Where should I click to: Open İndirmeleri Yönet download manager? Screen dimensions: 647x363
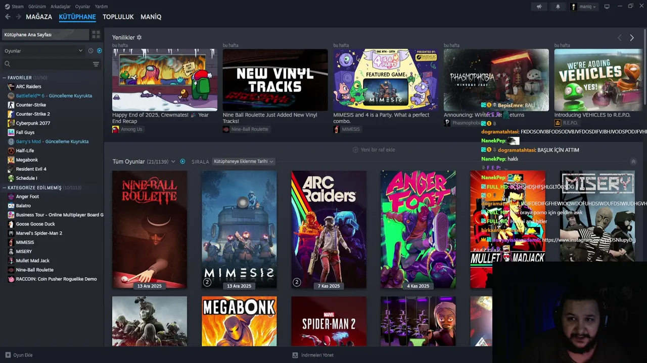pos(313,355)
